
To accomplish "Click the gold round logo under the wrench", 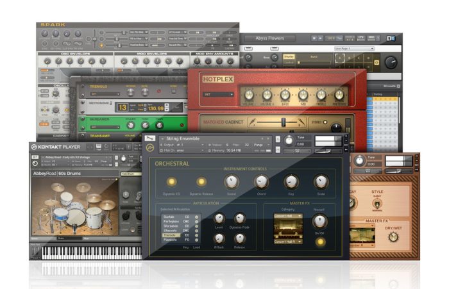I will 149,148.
